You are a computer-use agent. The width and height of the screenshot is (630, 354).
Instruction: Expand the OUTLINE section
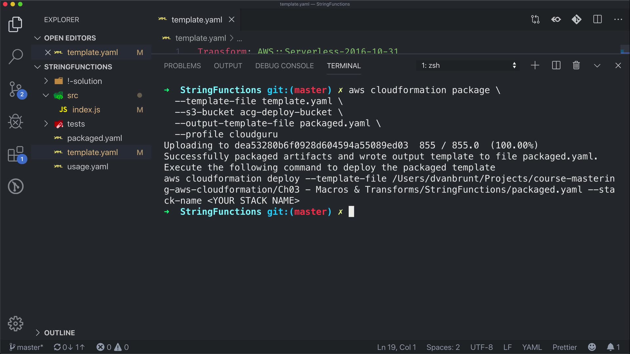click(x=59, y=333)
